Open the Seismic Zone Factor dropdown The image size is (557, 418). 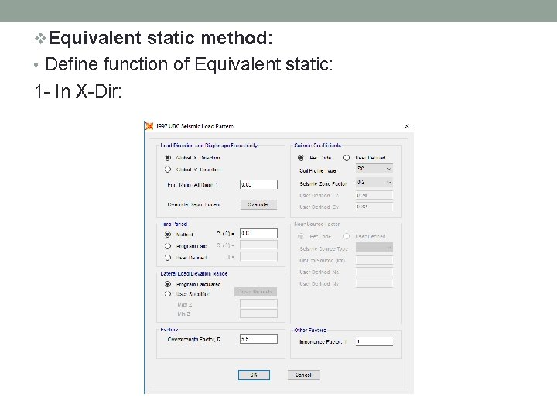tap(374, 183)
